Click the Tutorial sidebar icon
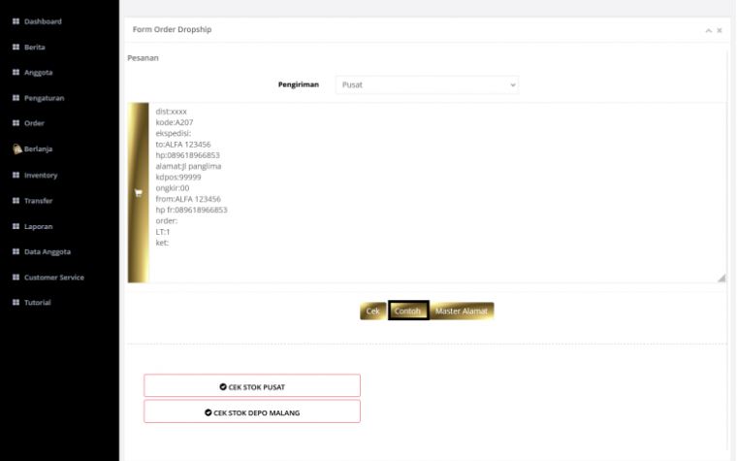The image size is (737, 461). point(16,303)
